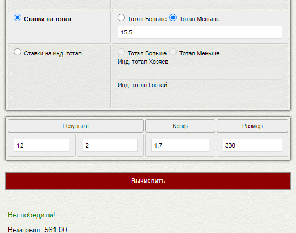Choose disabled 'Тотал Больше' in individual total
This screenshot has width=296, height=233.
point(121,52)
